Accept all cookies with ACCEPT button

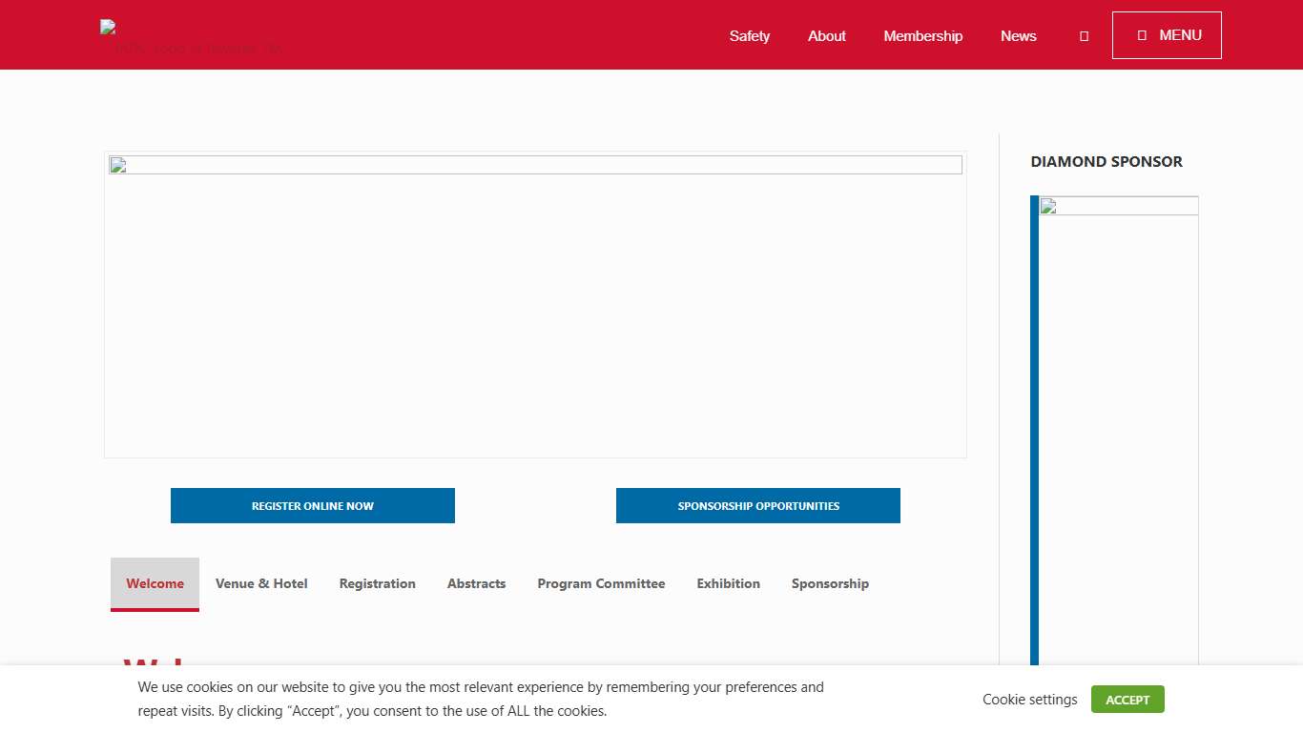(1127, 700)
